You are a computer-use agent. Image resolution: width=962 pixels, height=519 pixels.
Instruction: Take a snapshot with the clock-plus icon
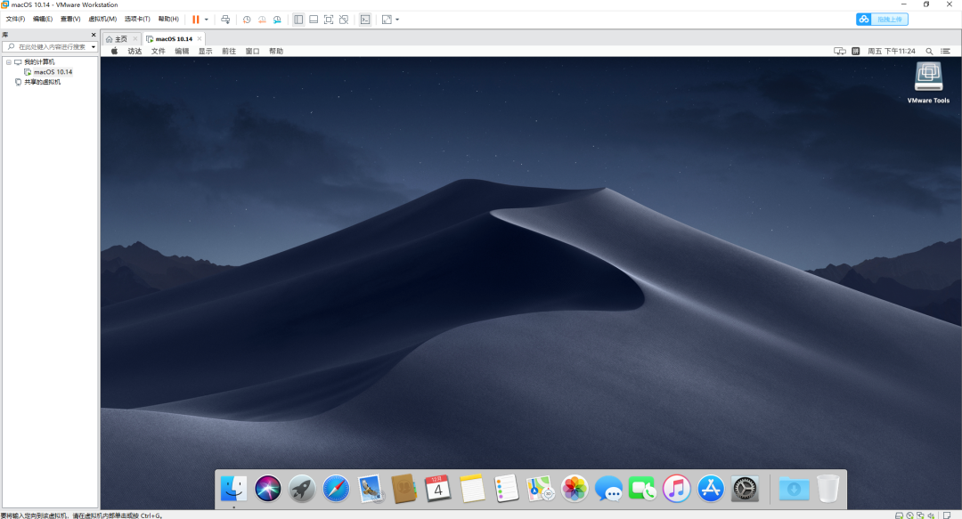click(247, 20)
